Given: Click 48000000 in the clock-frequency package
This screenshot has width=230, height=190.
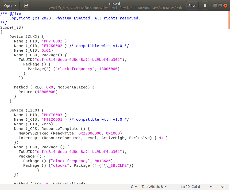Looking at the screenshot, I should click(108, 69).
